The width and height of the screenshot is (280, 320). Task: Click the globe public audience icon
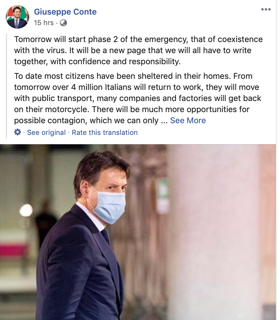(63, 23)
